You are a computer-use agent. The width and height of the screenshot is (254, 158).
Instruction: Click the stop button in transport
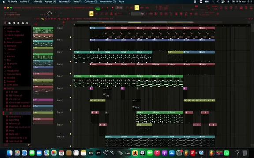coord(107,8)
